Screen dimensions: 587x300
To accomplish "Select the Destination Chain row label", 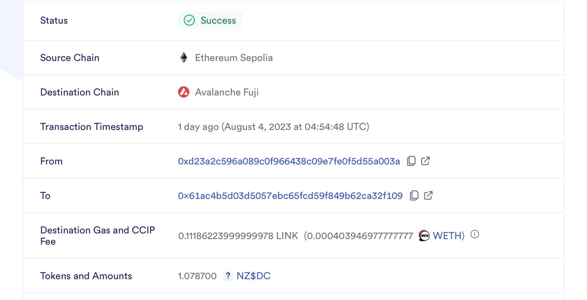I will (x=79, y=92).
